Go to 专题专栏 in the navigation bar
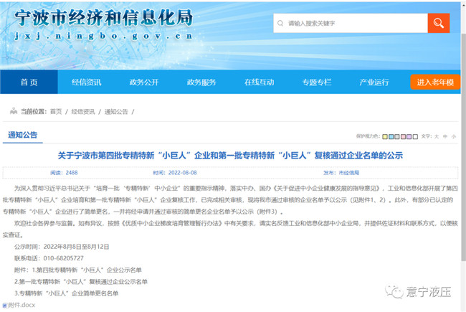 (x=316, y=82)
